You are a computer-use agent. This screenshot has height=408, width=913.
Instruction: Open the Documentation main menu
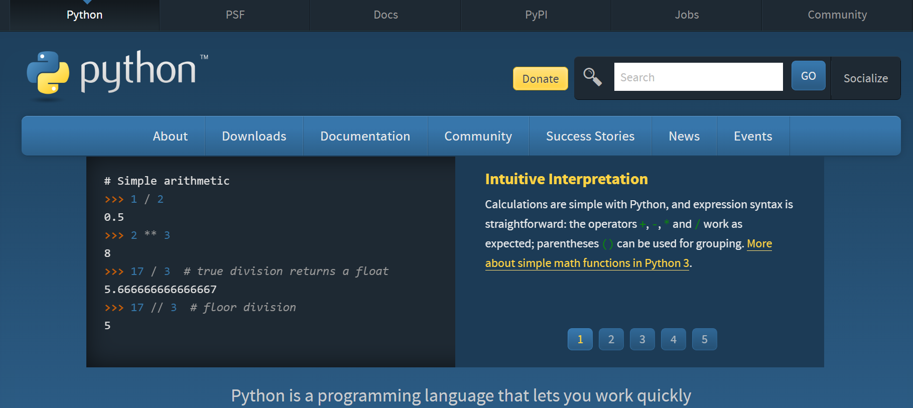[365, 136]
